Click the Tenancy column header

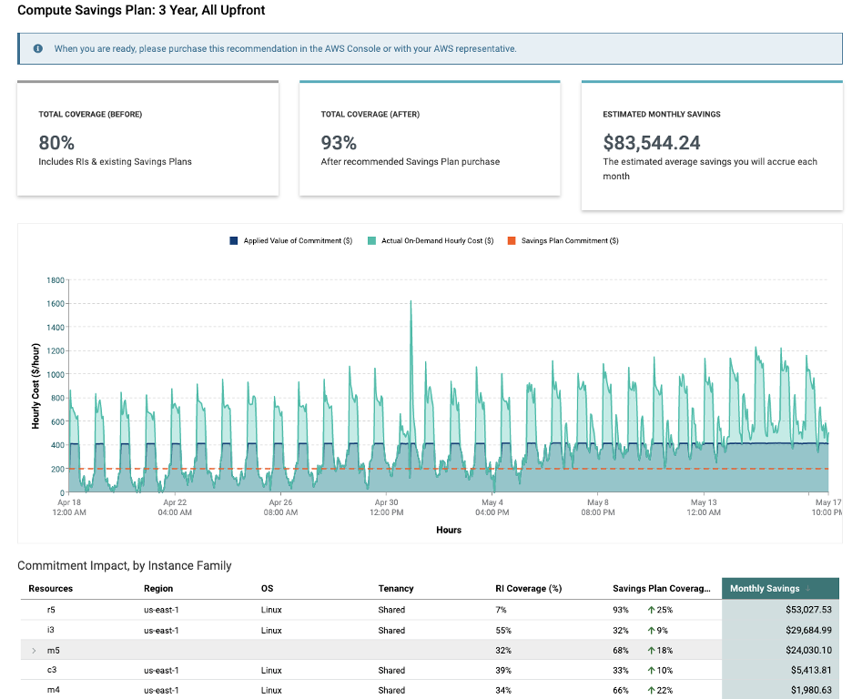(x=396, y=589)
